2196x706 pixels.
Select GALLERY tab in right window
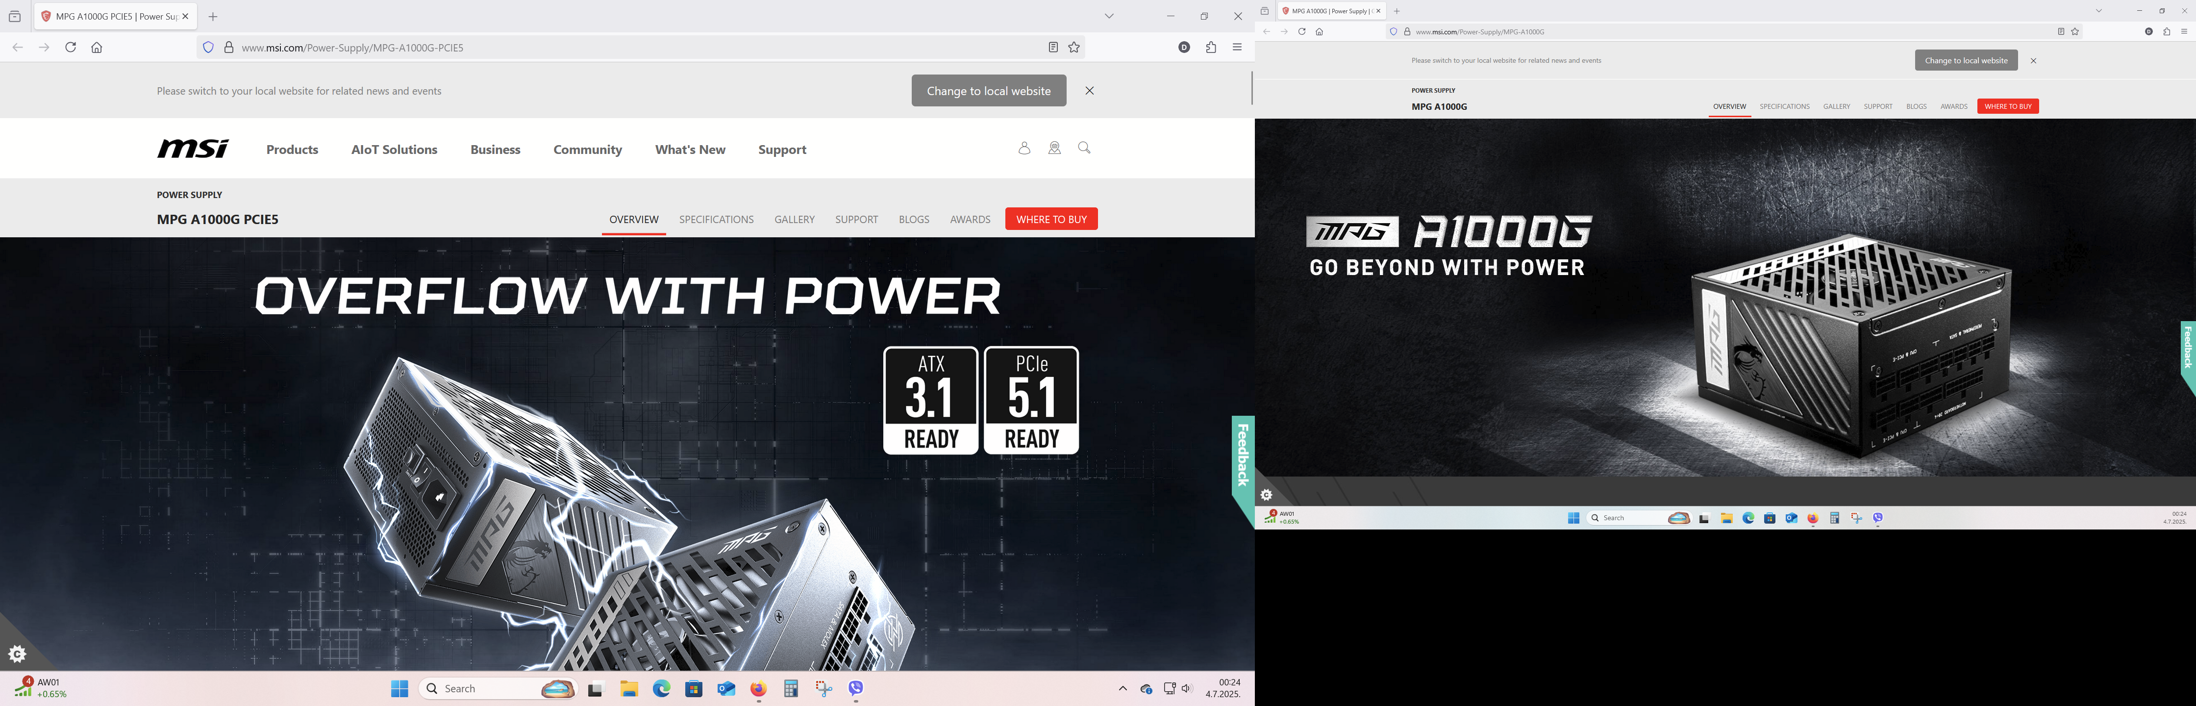[1836, 106]
